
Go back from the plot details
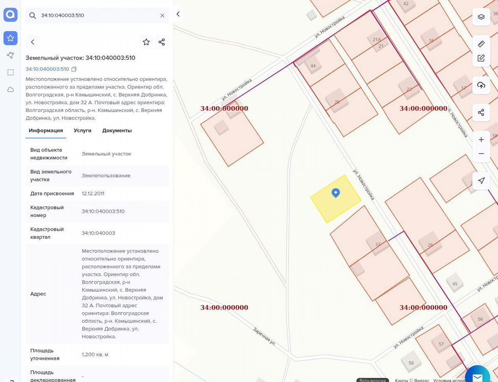[33, 42]
